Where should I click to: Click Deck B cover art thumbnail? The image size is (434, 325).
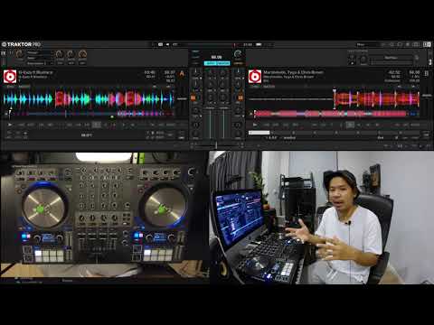(x=255, y=77)
